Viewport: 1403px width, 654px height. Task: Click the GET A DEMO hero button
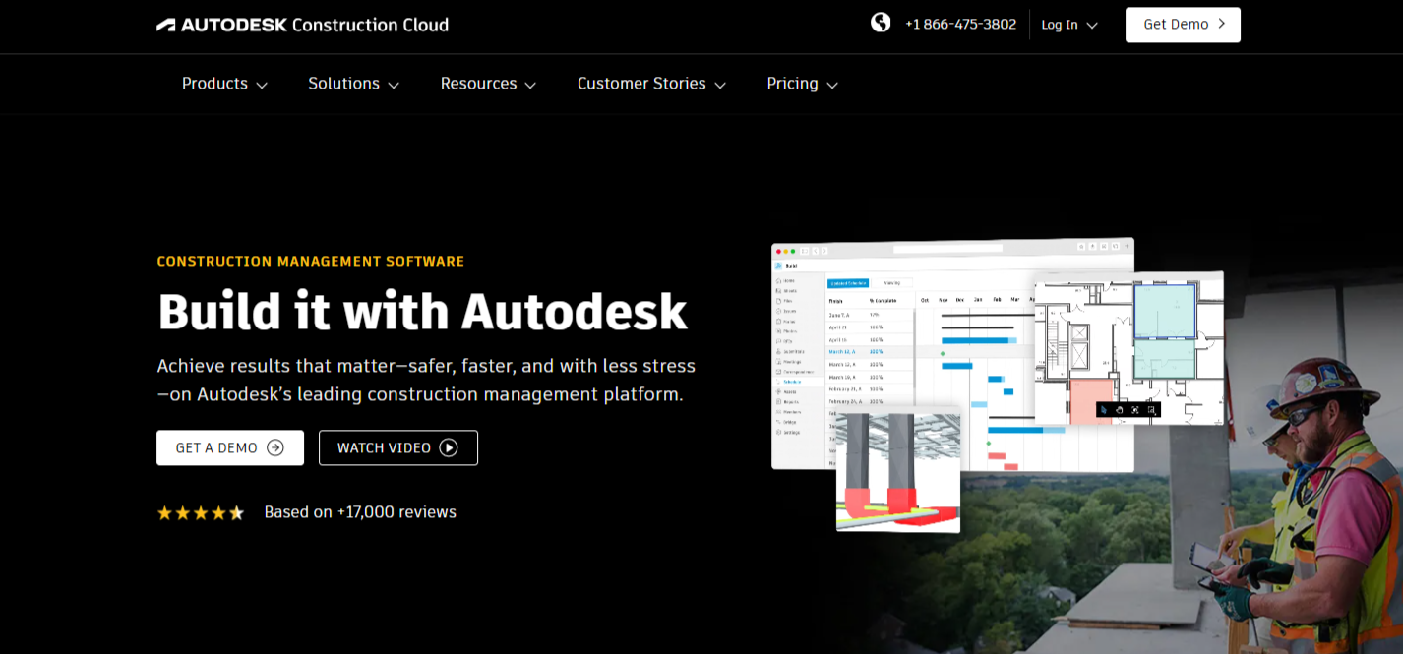point(230,447)
